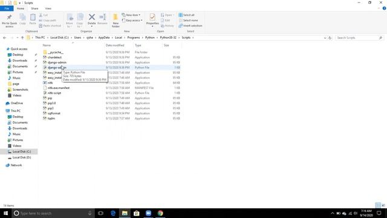Click Programs in the breadcrumb path
The image size is (387, 218).
click(x=134, y=38)
